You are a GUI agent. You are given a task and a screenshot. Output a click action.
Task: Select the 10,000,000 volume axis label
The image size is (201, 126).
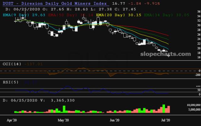[194, 105]
